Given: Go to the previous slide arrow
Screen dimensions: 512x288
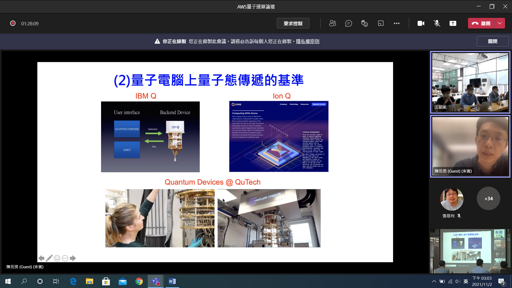Looking at the screenshot, I should pos(41,258).
